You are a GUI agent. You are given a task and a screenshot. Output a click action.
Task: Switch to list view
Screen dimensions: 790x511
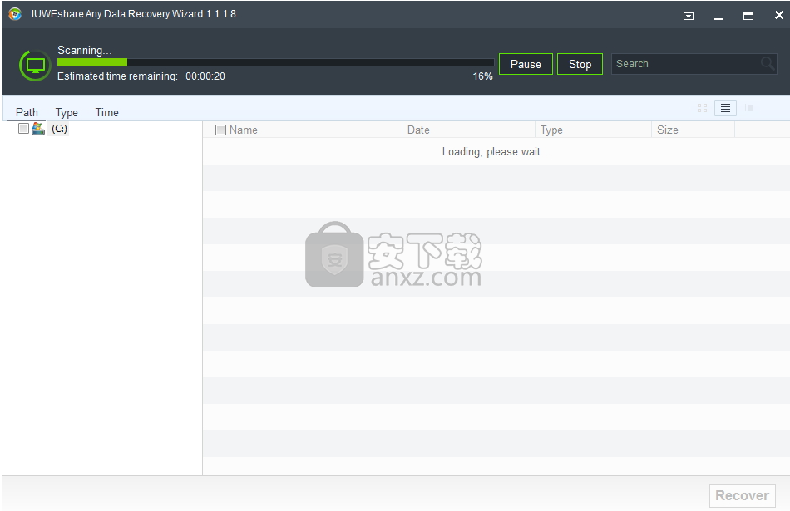(725, 108)
